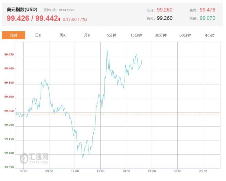Click the 99.450 label on the price axis
Viewport: 226px width, 181px height.
click(9, 55)
